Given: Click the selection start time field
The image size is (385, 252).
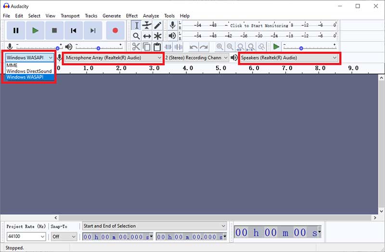Looking at the screenshot, I should click(x=116, y=237).
